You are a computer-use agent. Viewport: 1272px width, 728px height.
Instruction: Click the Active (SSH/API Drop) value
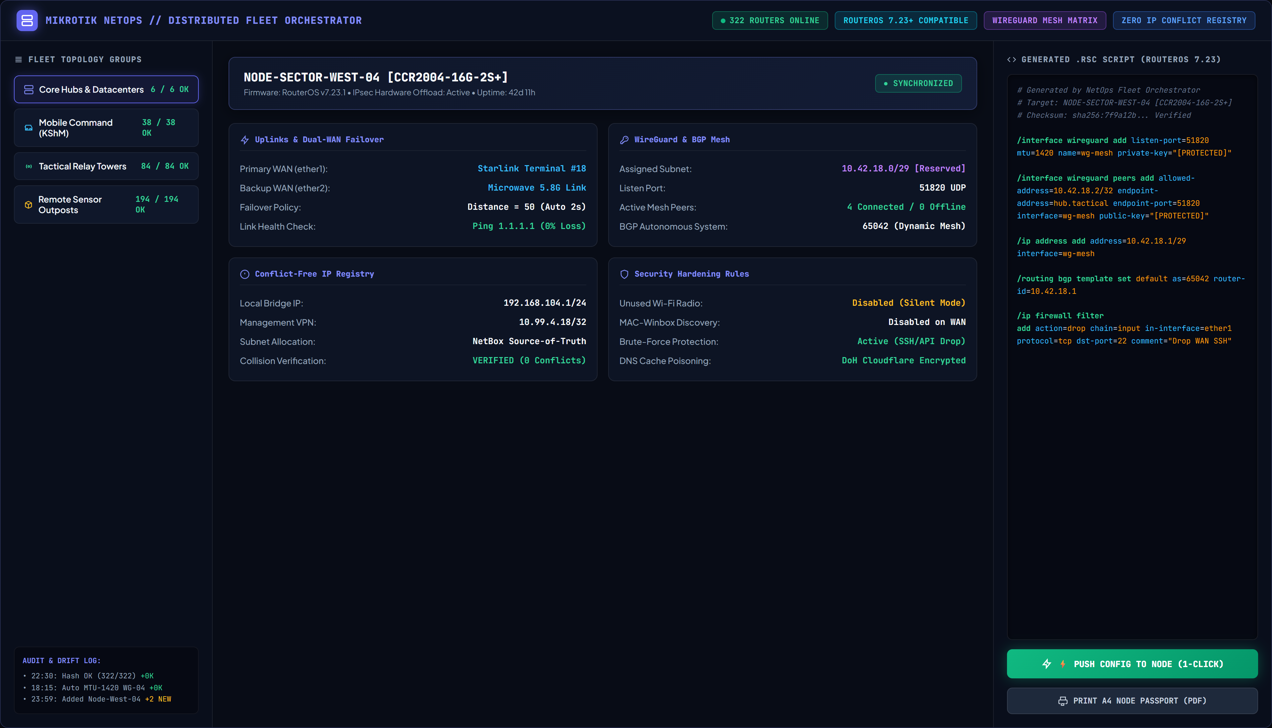(x=911, y=341)
